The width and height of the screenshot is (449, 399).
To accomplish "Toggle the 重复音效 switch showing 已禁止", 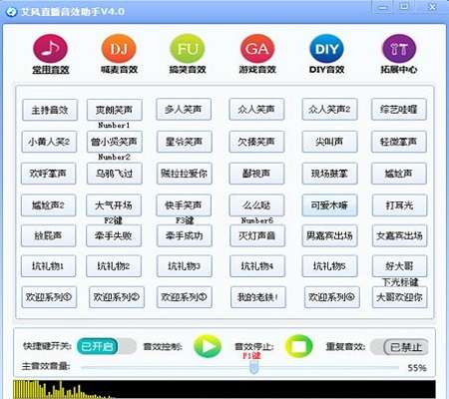I will coord(399,347).
